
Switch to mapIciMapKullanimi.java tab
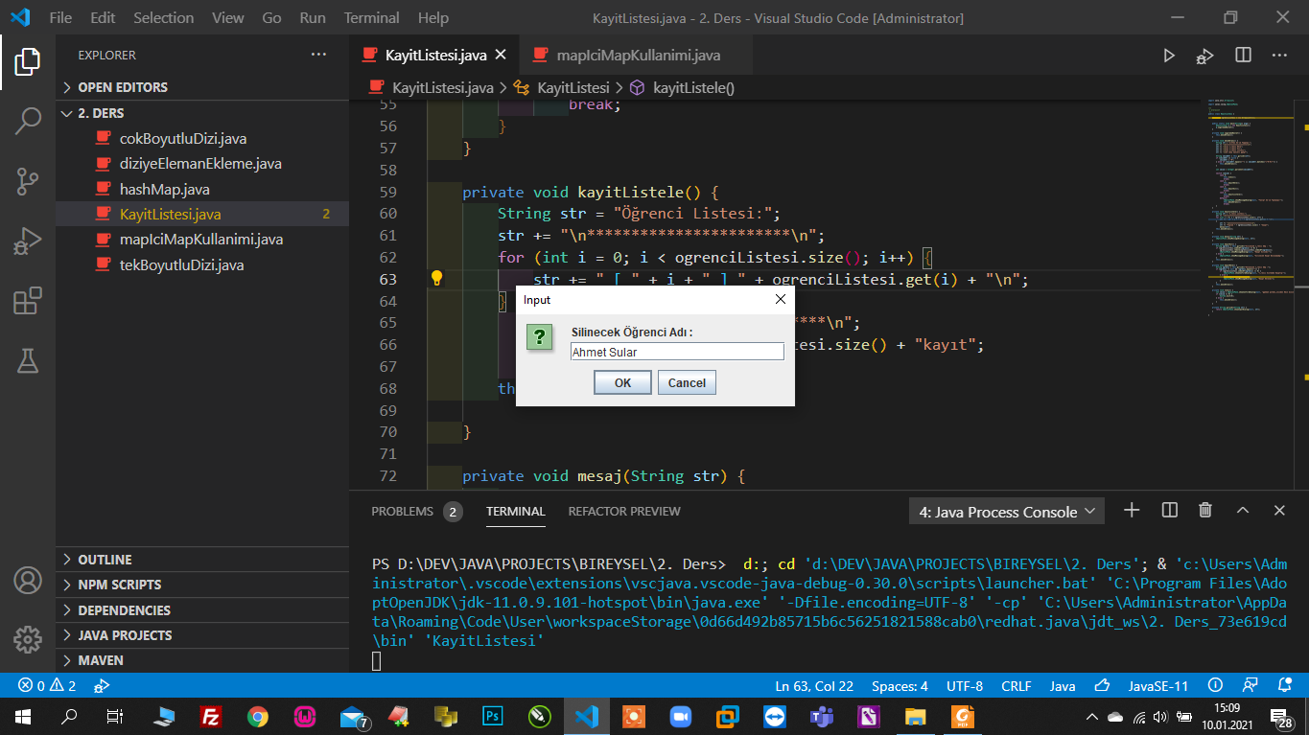click(x=638, y=56)
